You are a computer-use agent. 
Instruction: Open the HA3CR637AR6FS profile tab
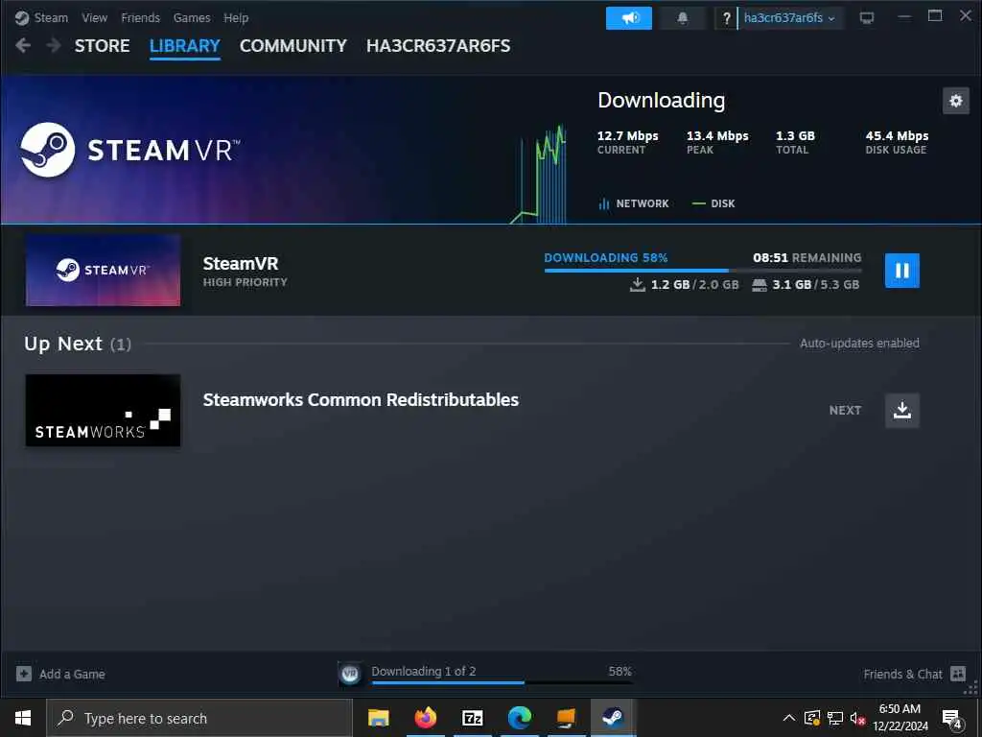438,46
